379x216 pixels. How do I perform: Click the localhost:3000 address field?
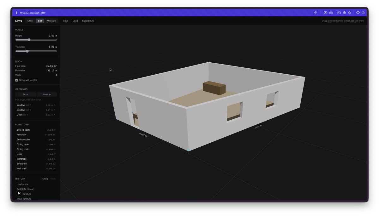(x=33, y=13)
